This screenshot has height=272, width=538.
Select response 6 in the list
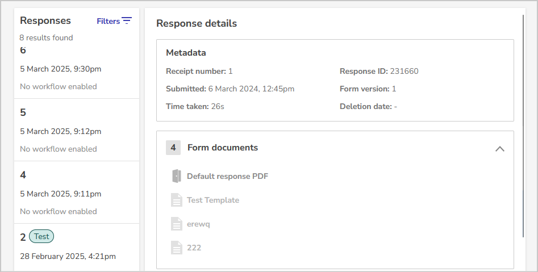tap(76, 68)
